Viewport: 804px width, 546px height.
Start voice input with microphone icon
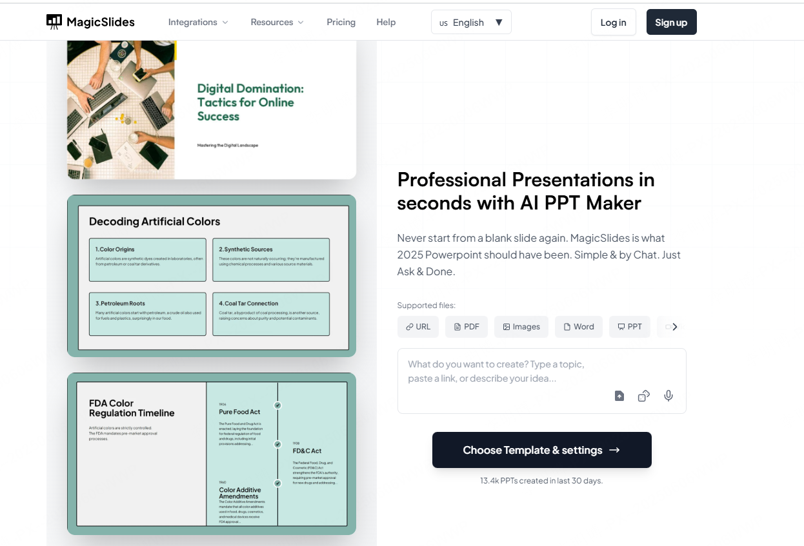click(668, 396)
